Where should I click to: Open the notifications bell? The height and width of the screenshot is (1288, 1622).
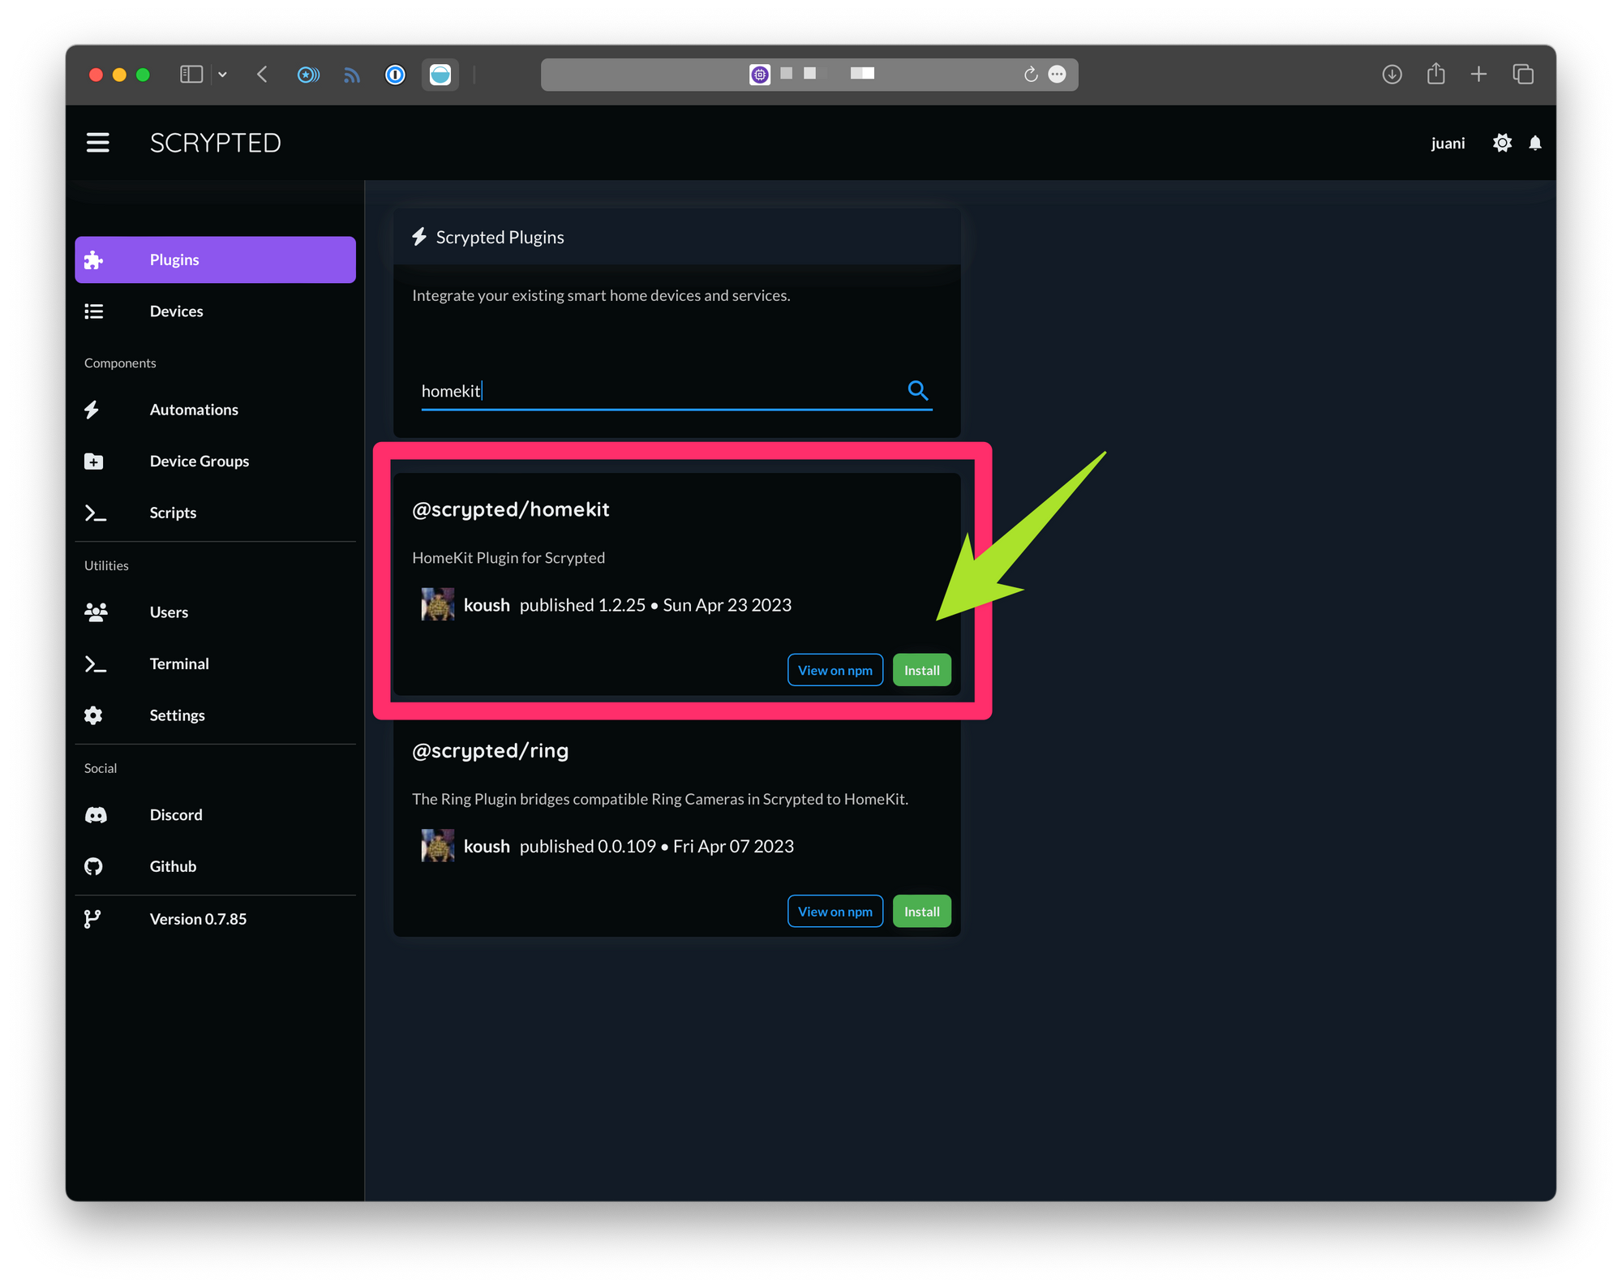(x=1535, y=144)
